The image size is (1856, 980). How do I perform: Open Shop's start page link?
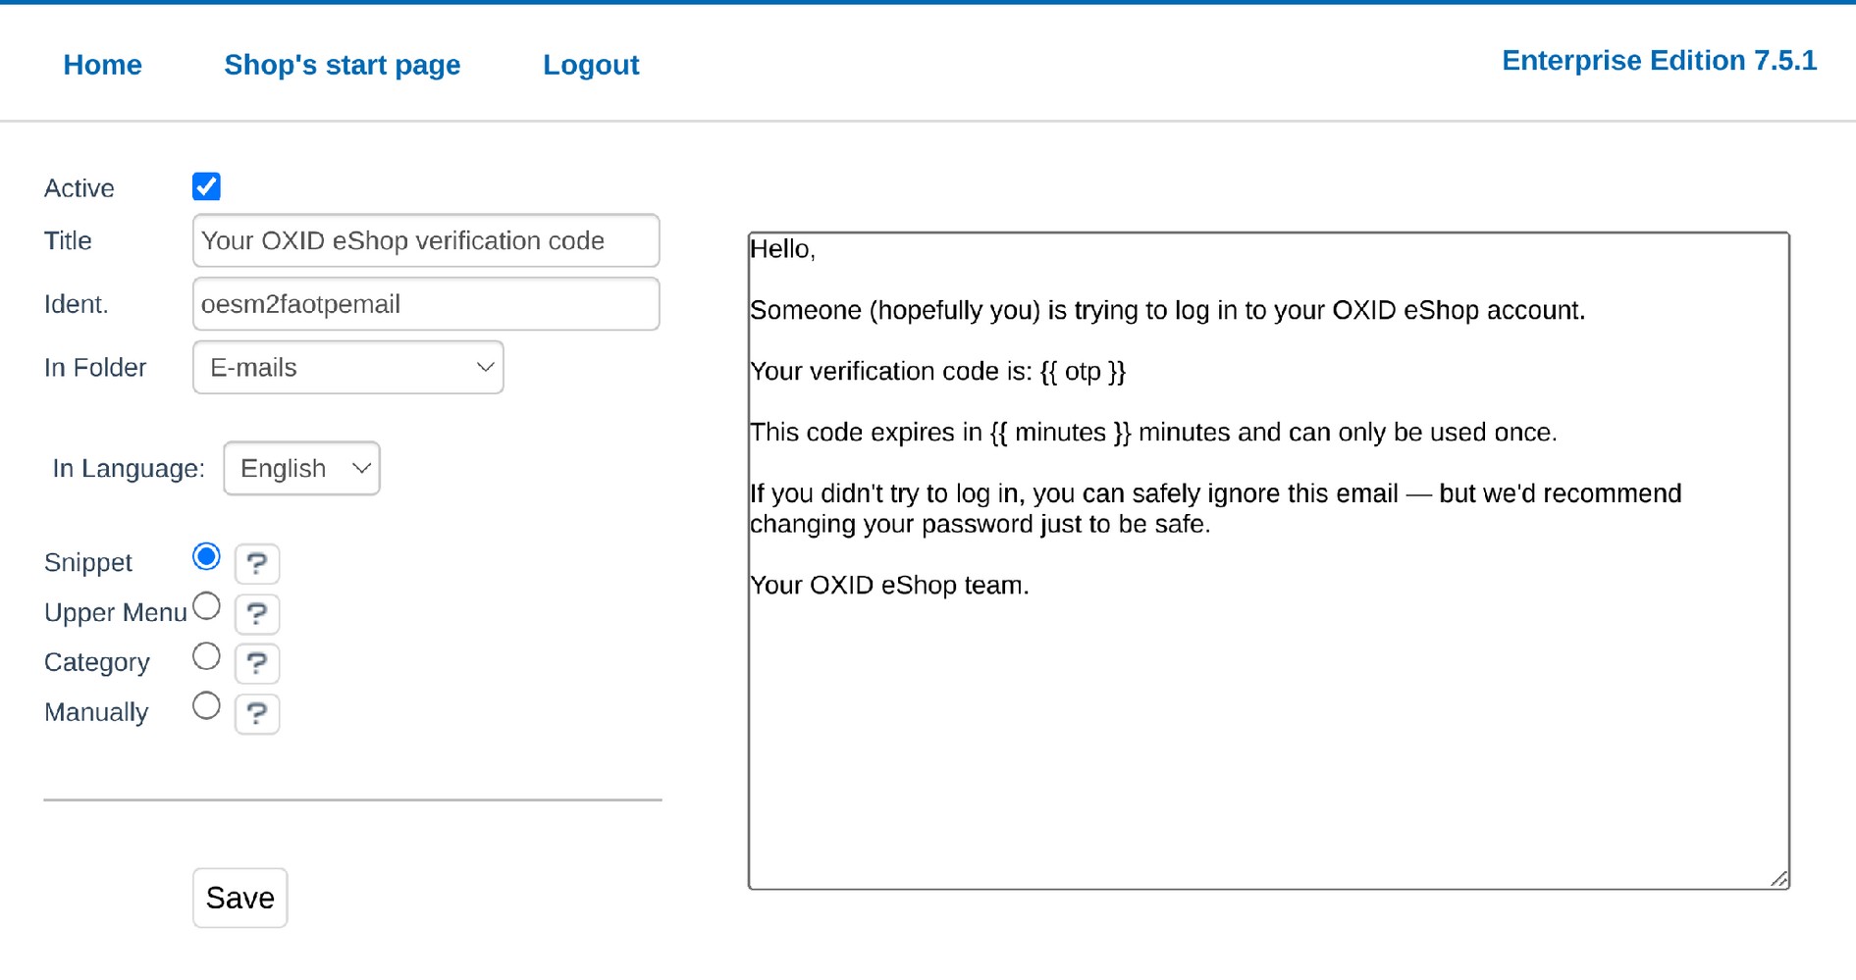tap(343, 65)
